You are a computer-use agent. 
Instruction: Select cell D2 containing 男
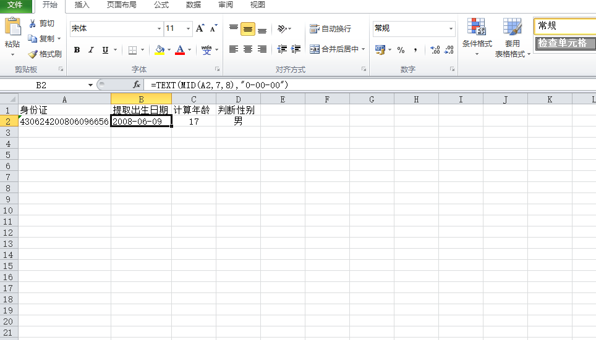tap(238, 122)
